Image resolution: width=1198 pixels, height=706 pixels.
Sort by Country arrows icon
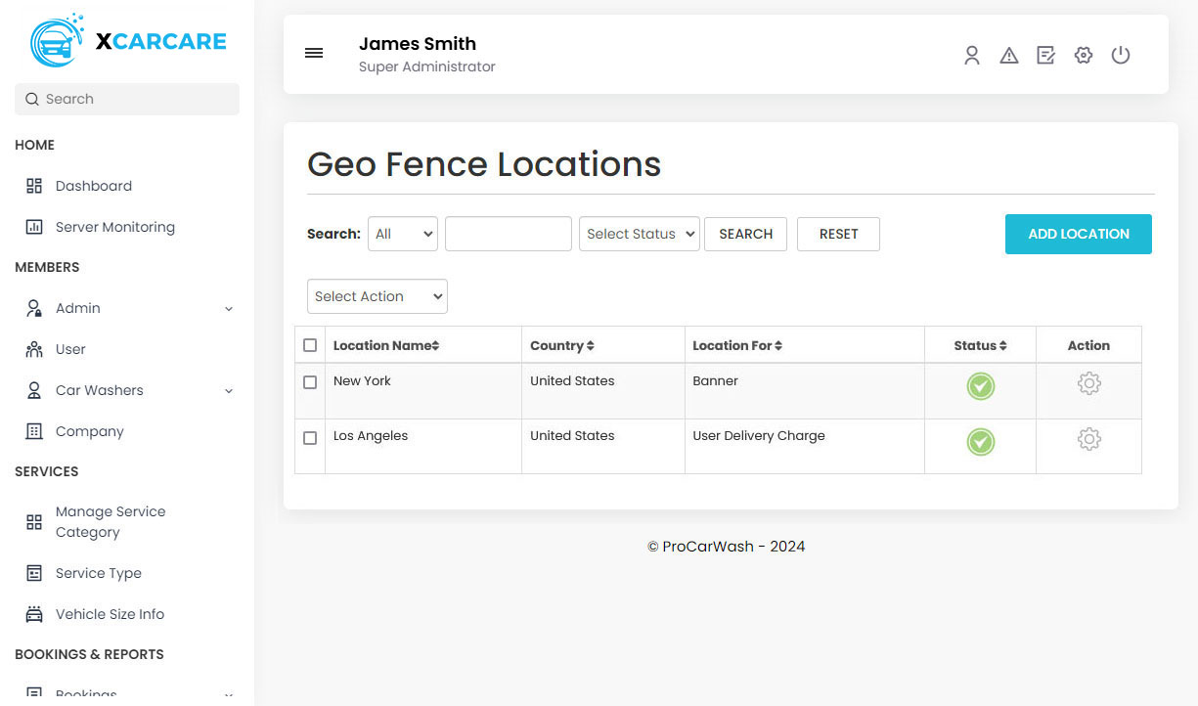[591, 346]
